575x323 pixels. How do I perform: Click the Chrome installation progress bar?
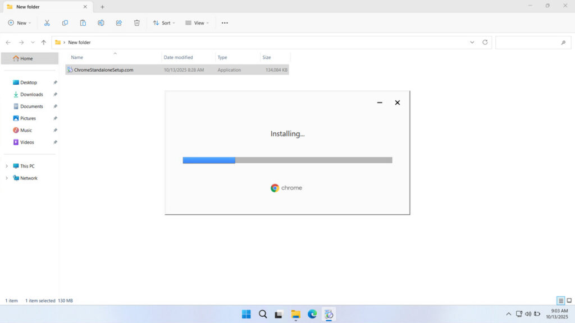tap(287, 160)
